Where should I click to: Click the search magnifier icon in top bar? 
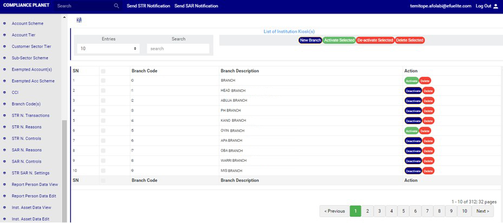[116, 6]
